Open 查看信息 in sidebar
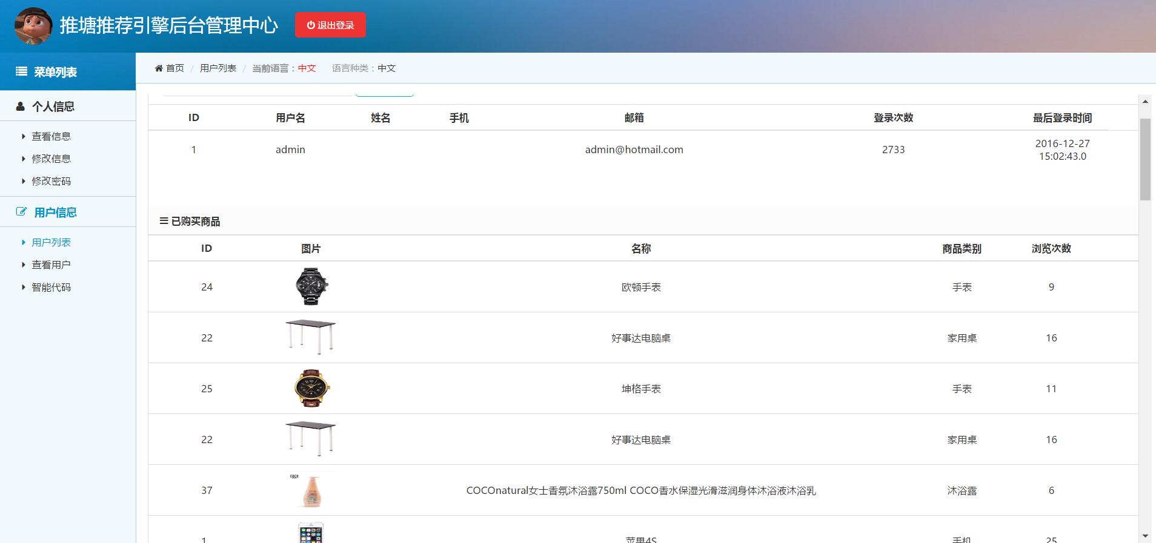 click(x=51, y=136)
